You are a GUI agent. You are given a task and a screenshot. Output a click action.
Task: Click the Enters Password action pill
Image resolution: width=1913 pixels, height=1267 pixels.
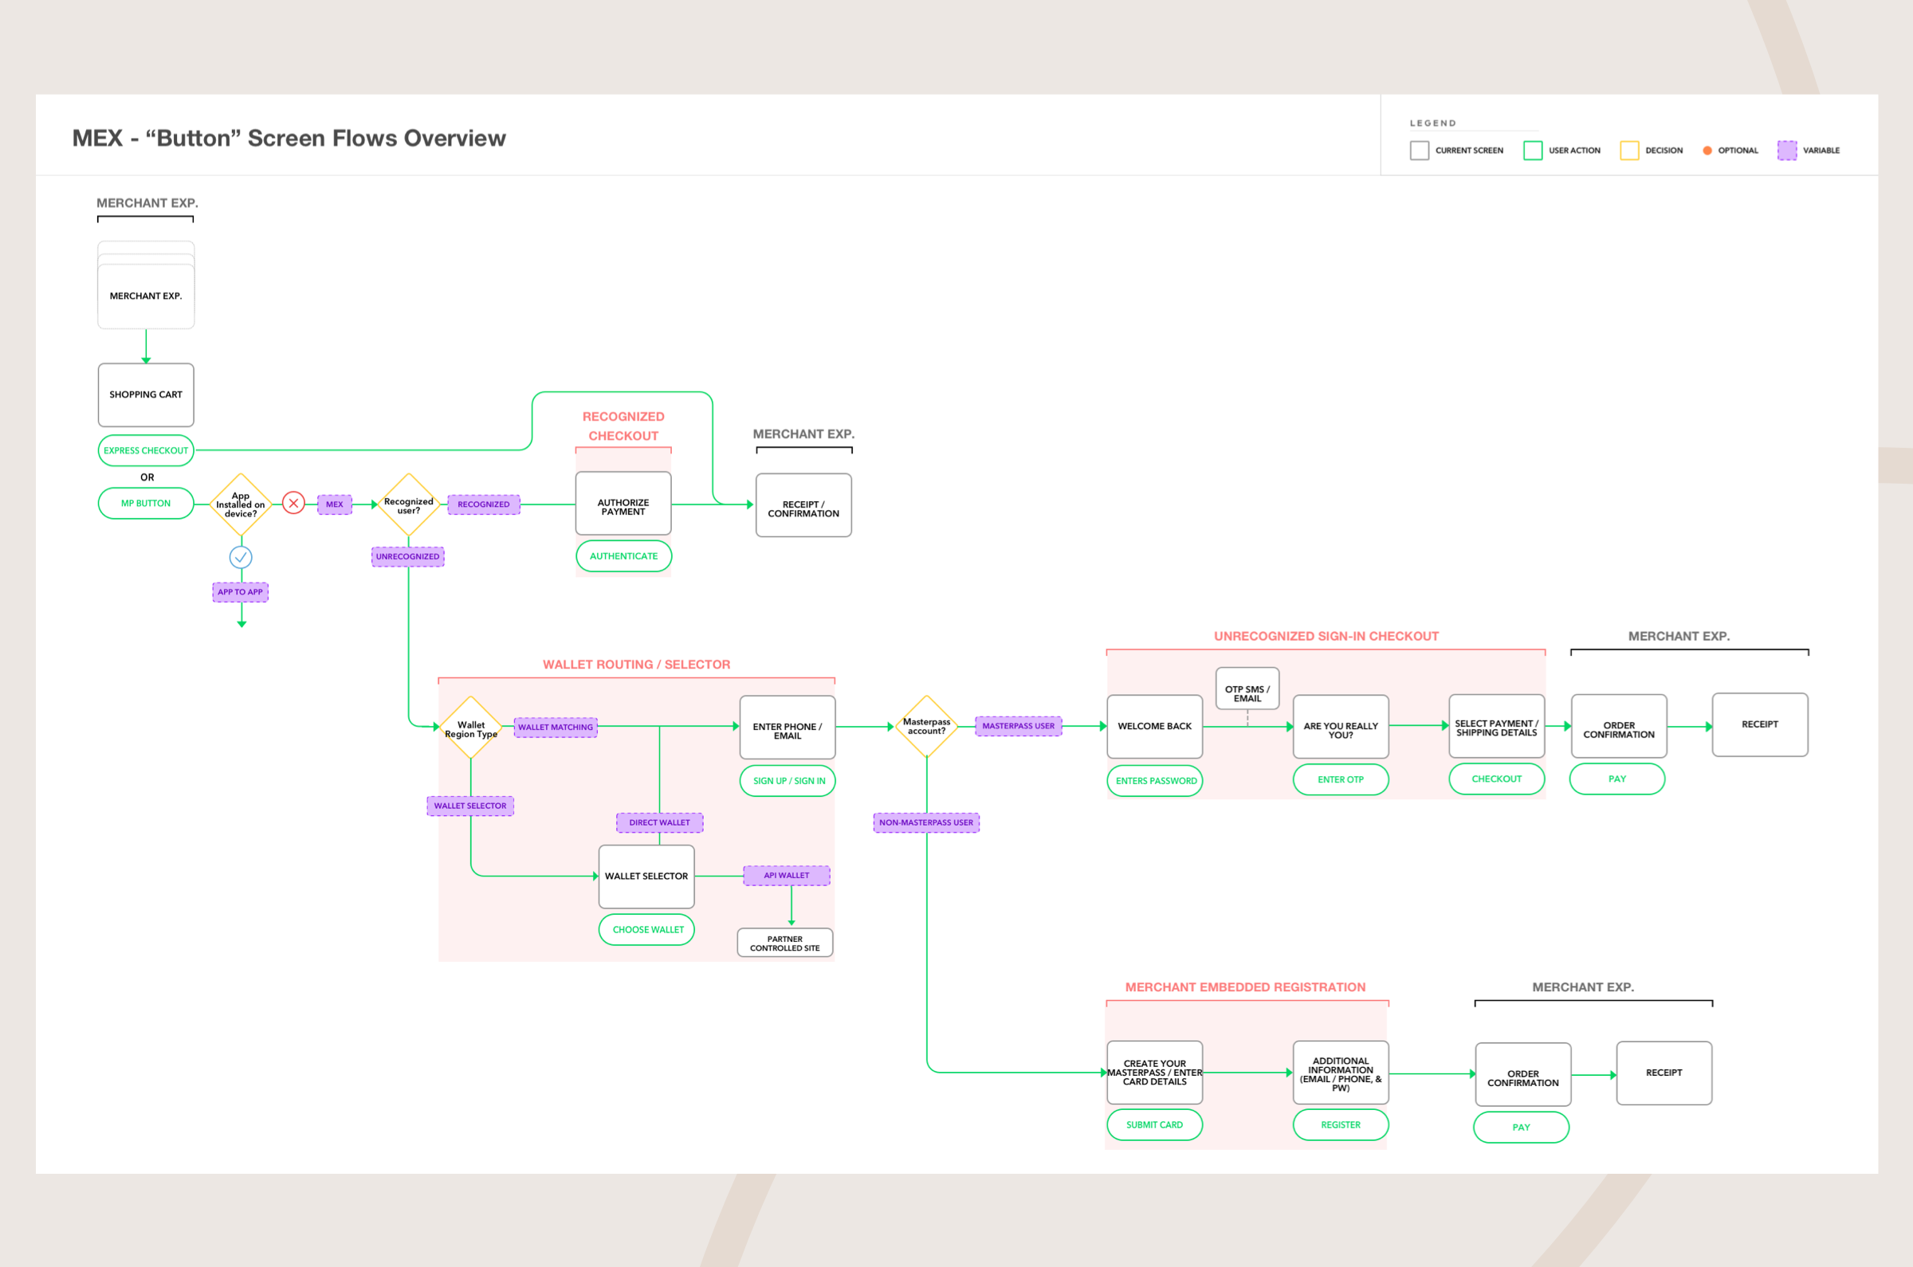click(x=1155, y=781)
